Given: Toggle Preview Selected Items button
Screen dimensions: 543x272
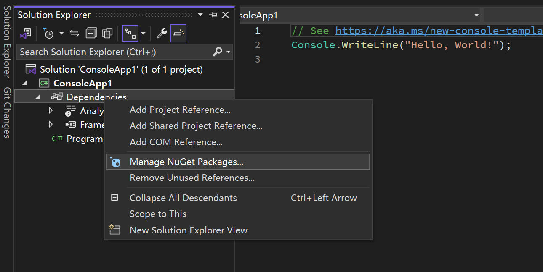Looking at the screenshot, I should click(x=178, y=34).
